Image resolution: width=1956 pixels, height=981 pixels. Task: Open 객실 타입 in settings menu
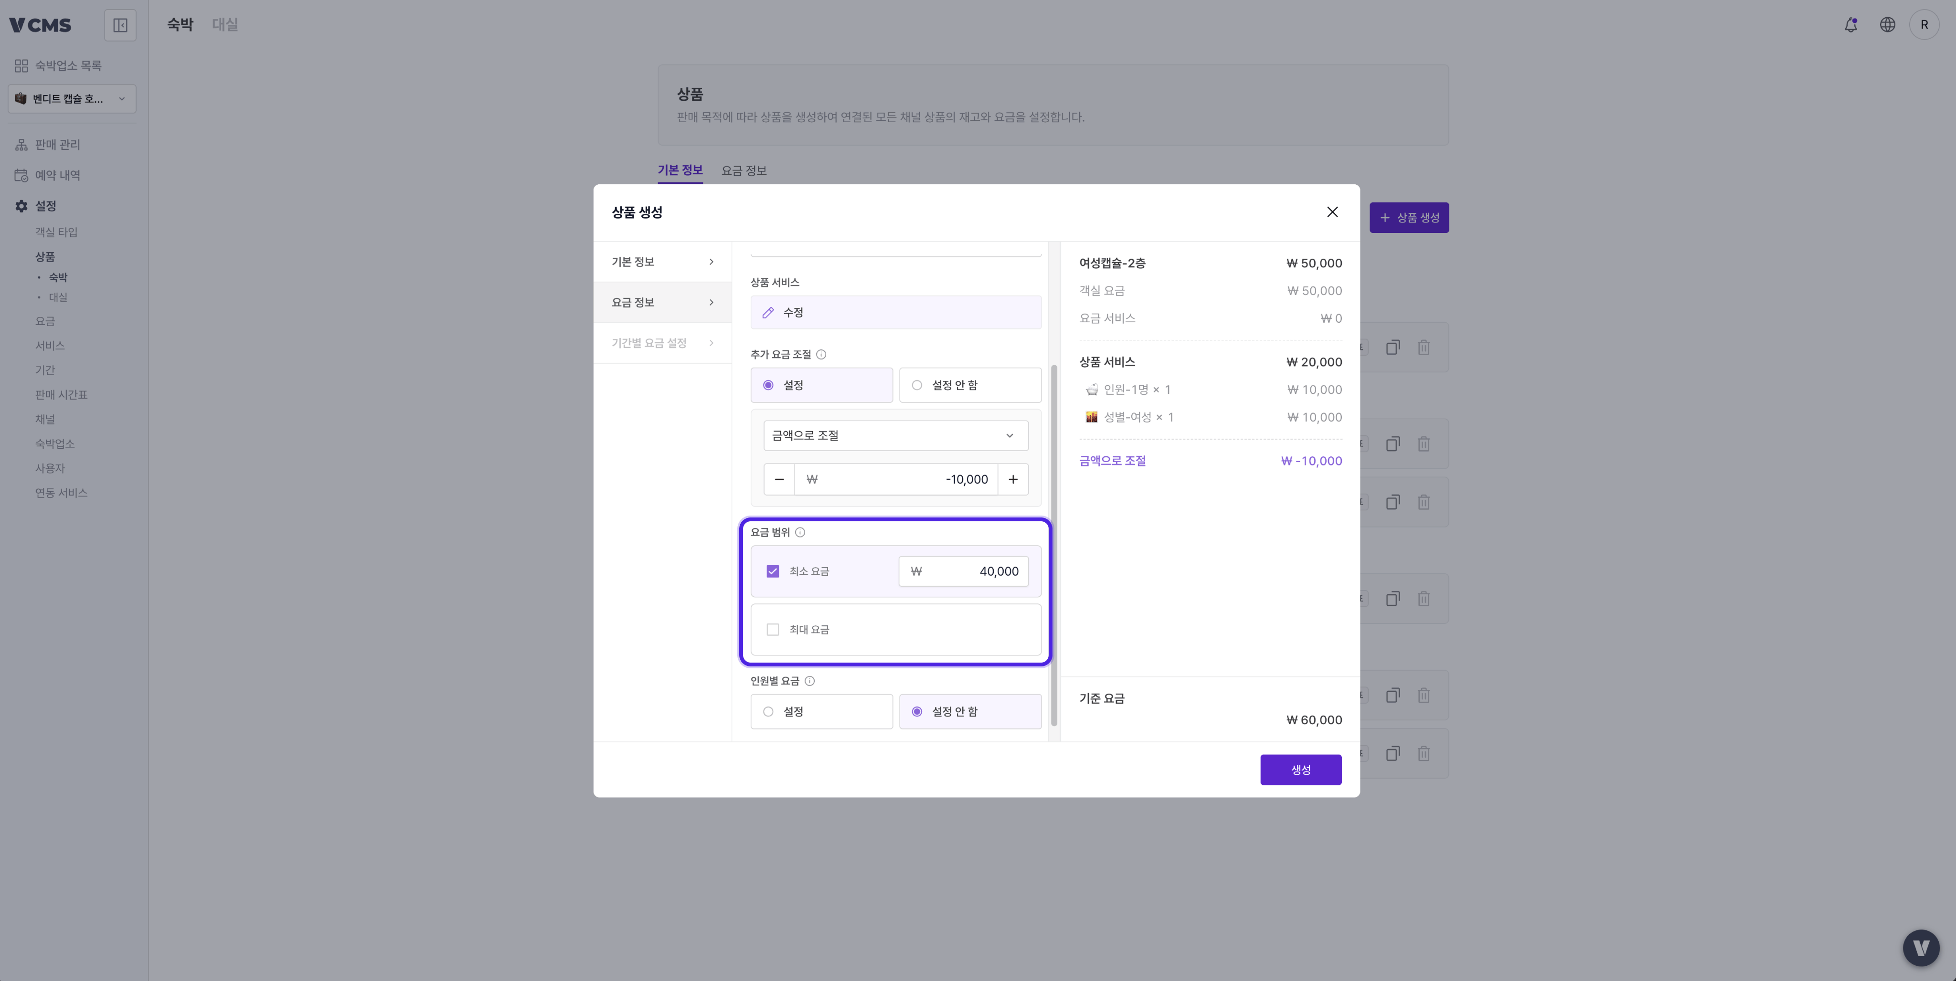pos(56,232)
